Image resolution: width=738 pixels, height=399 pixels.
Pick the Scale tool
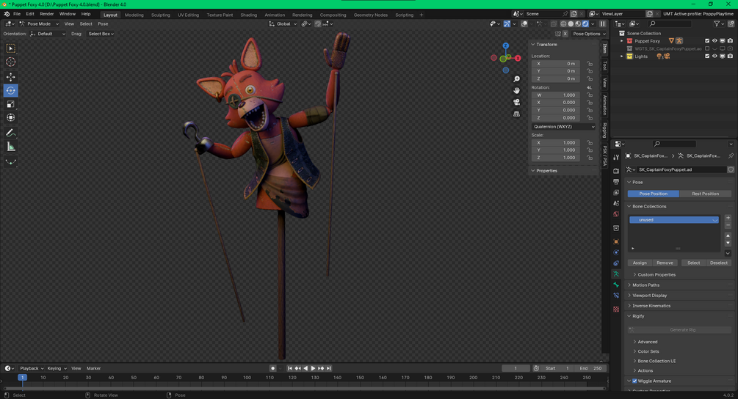click(x=10, y=104)
